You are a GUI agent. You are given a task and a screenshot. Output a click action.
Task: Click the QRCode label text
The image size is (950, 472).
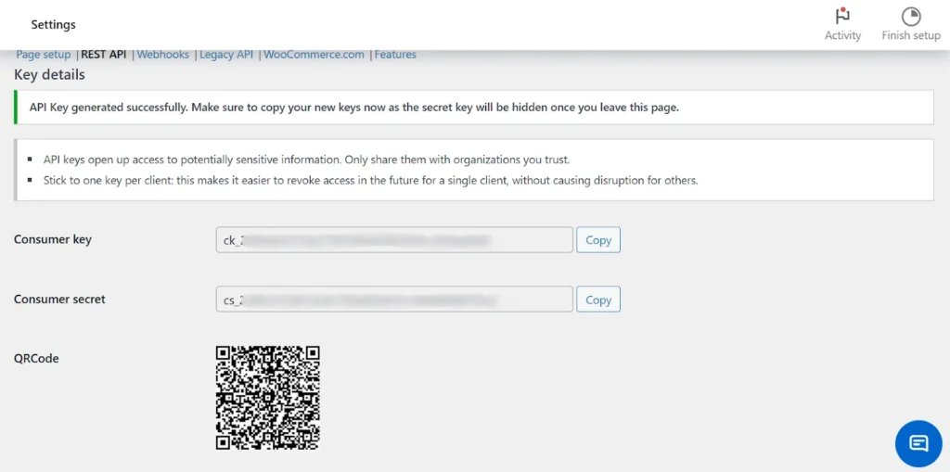pyautogui.click(x=36, y=358)
